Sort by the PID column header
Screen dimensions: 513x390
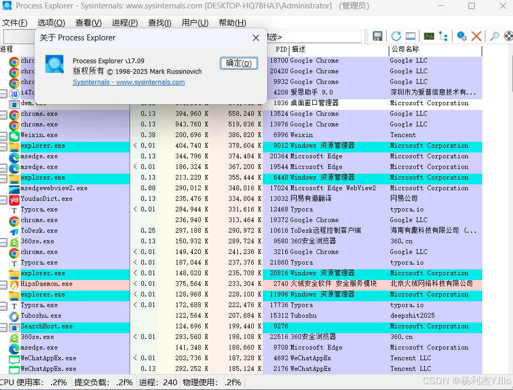tap(281, 49)
